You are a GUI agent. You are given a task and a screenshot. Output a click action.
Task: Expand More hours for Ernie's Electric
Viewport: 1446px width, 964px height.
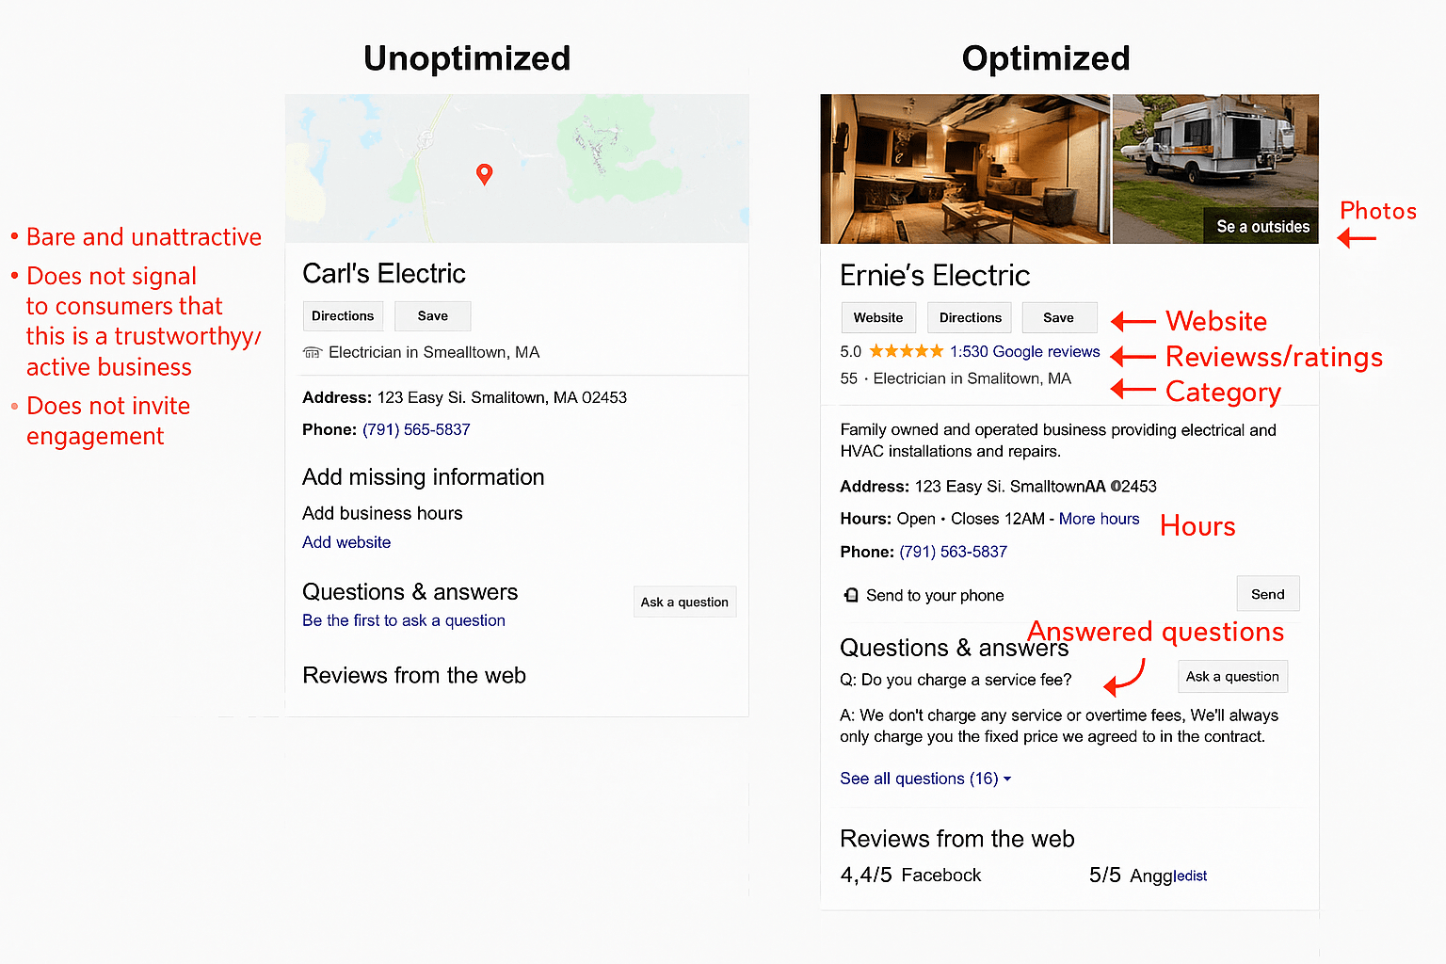1099,519
